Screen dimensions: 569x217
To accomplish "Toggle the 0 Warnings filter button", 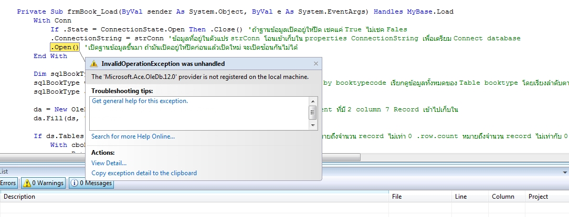I will coord(44,183).
